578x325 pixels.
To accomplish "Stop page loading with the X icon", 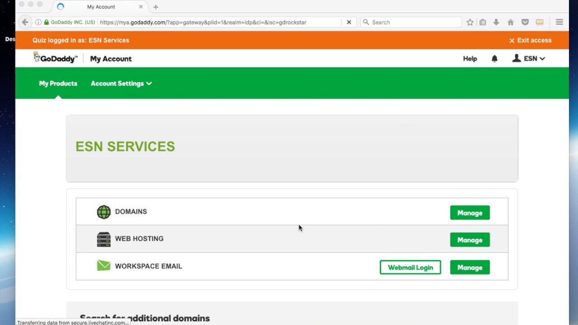I will click(349, 22).
